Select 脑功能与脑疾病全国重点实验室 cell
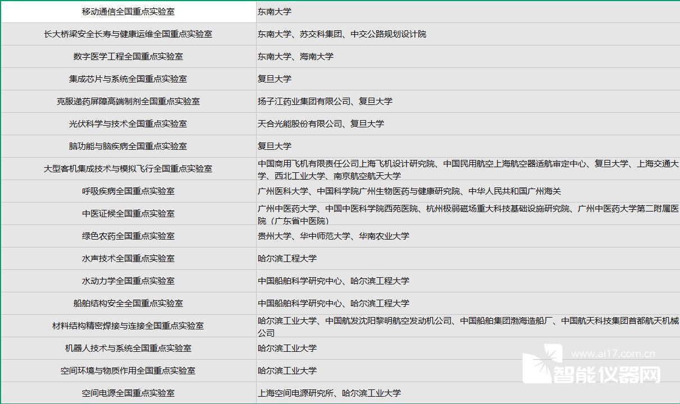The height and width of the screenshot is (404, 680). point(128,146)
